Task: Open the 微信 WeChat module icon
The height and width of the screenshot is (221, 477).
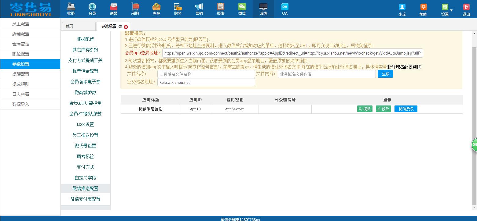Action: pyautogui.click(x=242, y=8)
